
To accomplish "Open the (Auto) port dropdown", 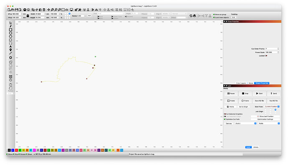I will [245, 124].
